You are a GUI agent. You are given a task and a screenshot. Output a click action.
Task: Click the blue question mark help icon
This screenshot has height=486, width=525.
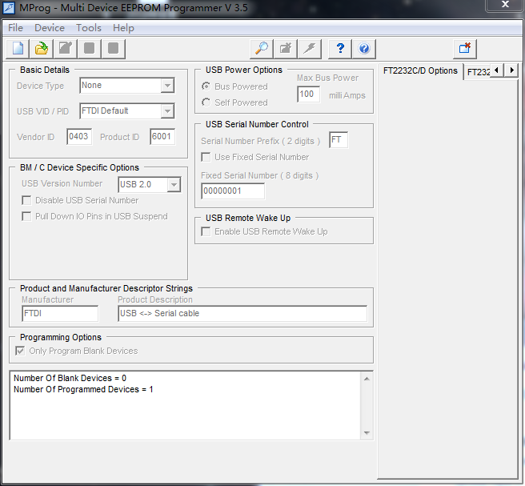point(340,49)
